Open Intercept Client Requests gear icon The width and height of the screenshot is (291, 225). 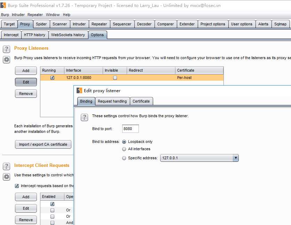6,177
